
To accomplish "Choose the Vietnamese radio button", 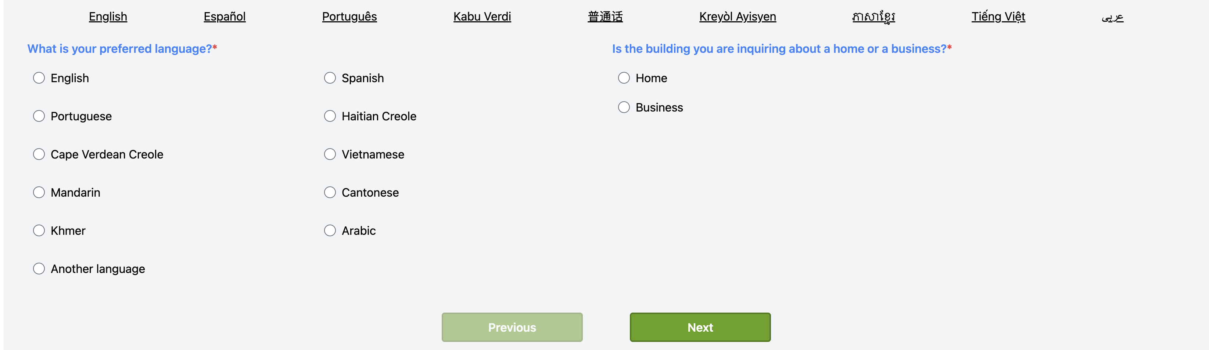I will [330, 154].
